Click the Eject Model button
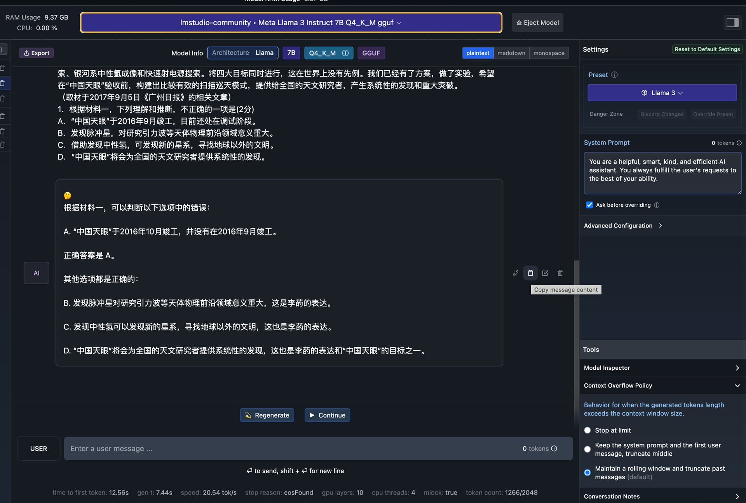 pyautogui.click(x=537, y=23)
